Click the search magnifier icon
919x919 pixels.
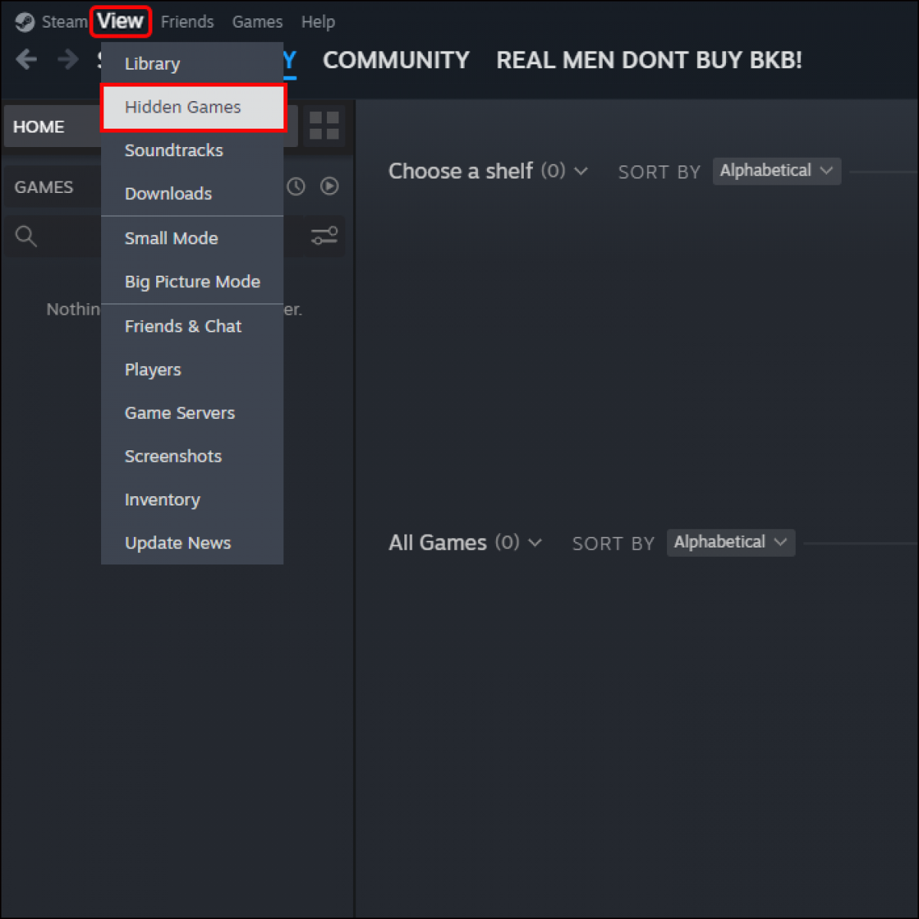[x=26, y=236]
